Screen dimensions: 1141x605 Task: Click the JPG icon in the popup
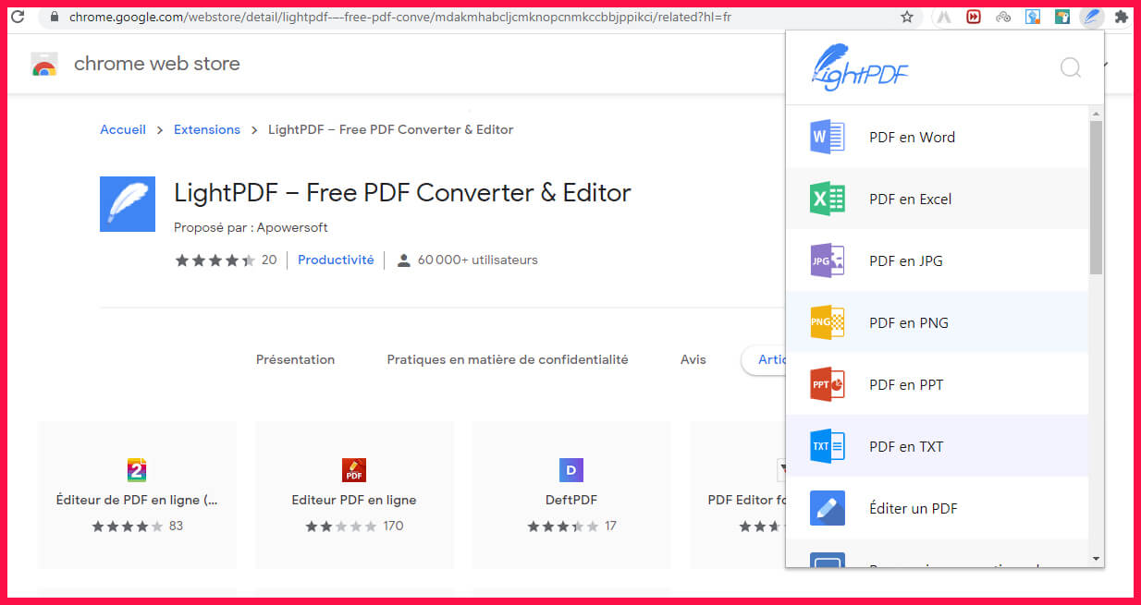coord(828,260)
